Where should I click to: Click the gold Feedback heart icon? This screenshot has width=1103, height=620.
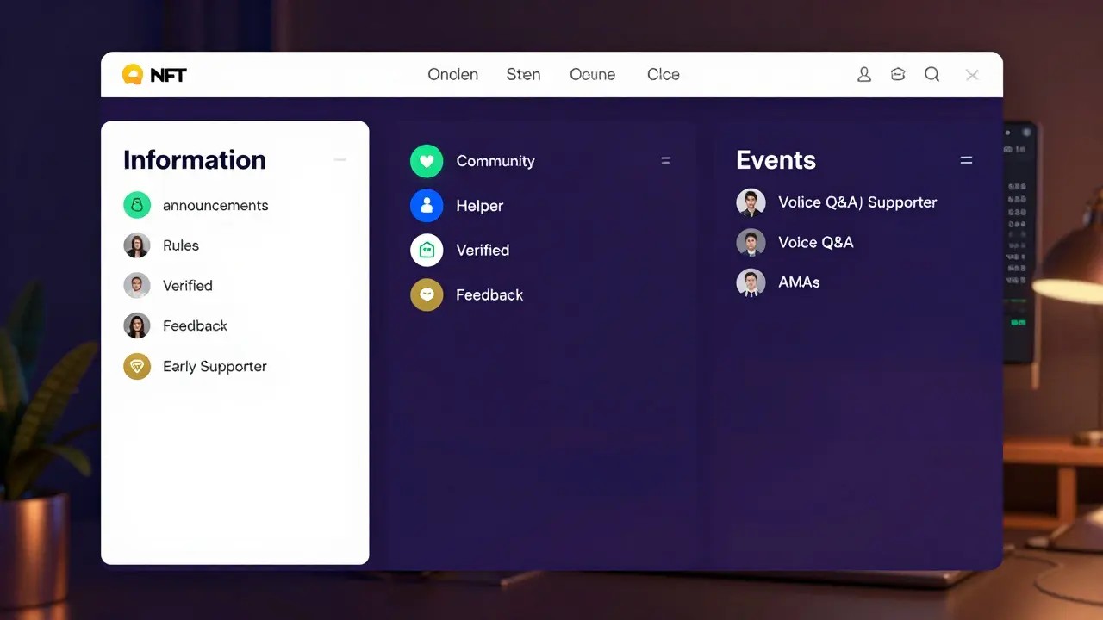point(427,294)
